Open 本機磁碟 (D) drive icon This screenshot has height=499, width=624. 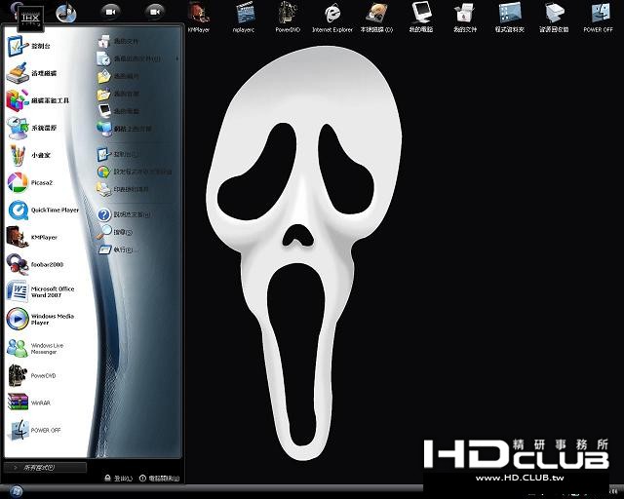pyautogui.click(x=376, y=17)
